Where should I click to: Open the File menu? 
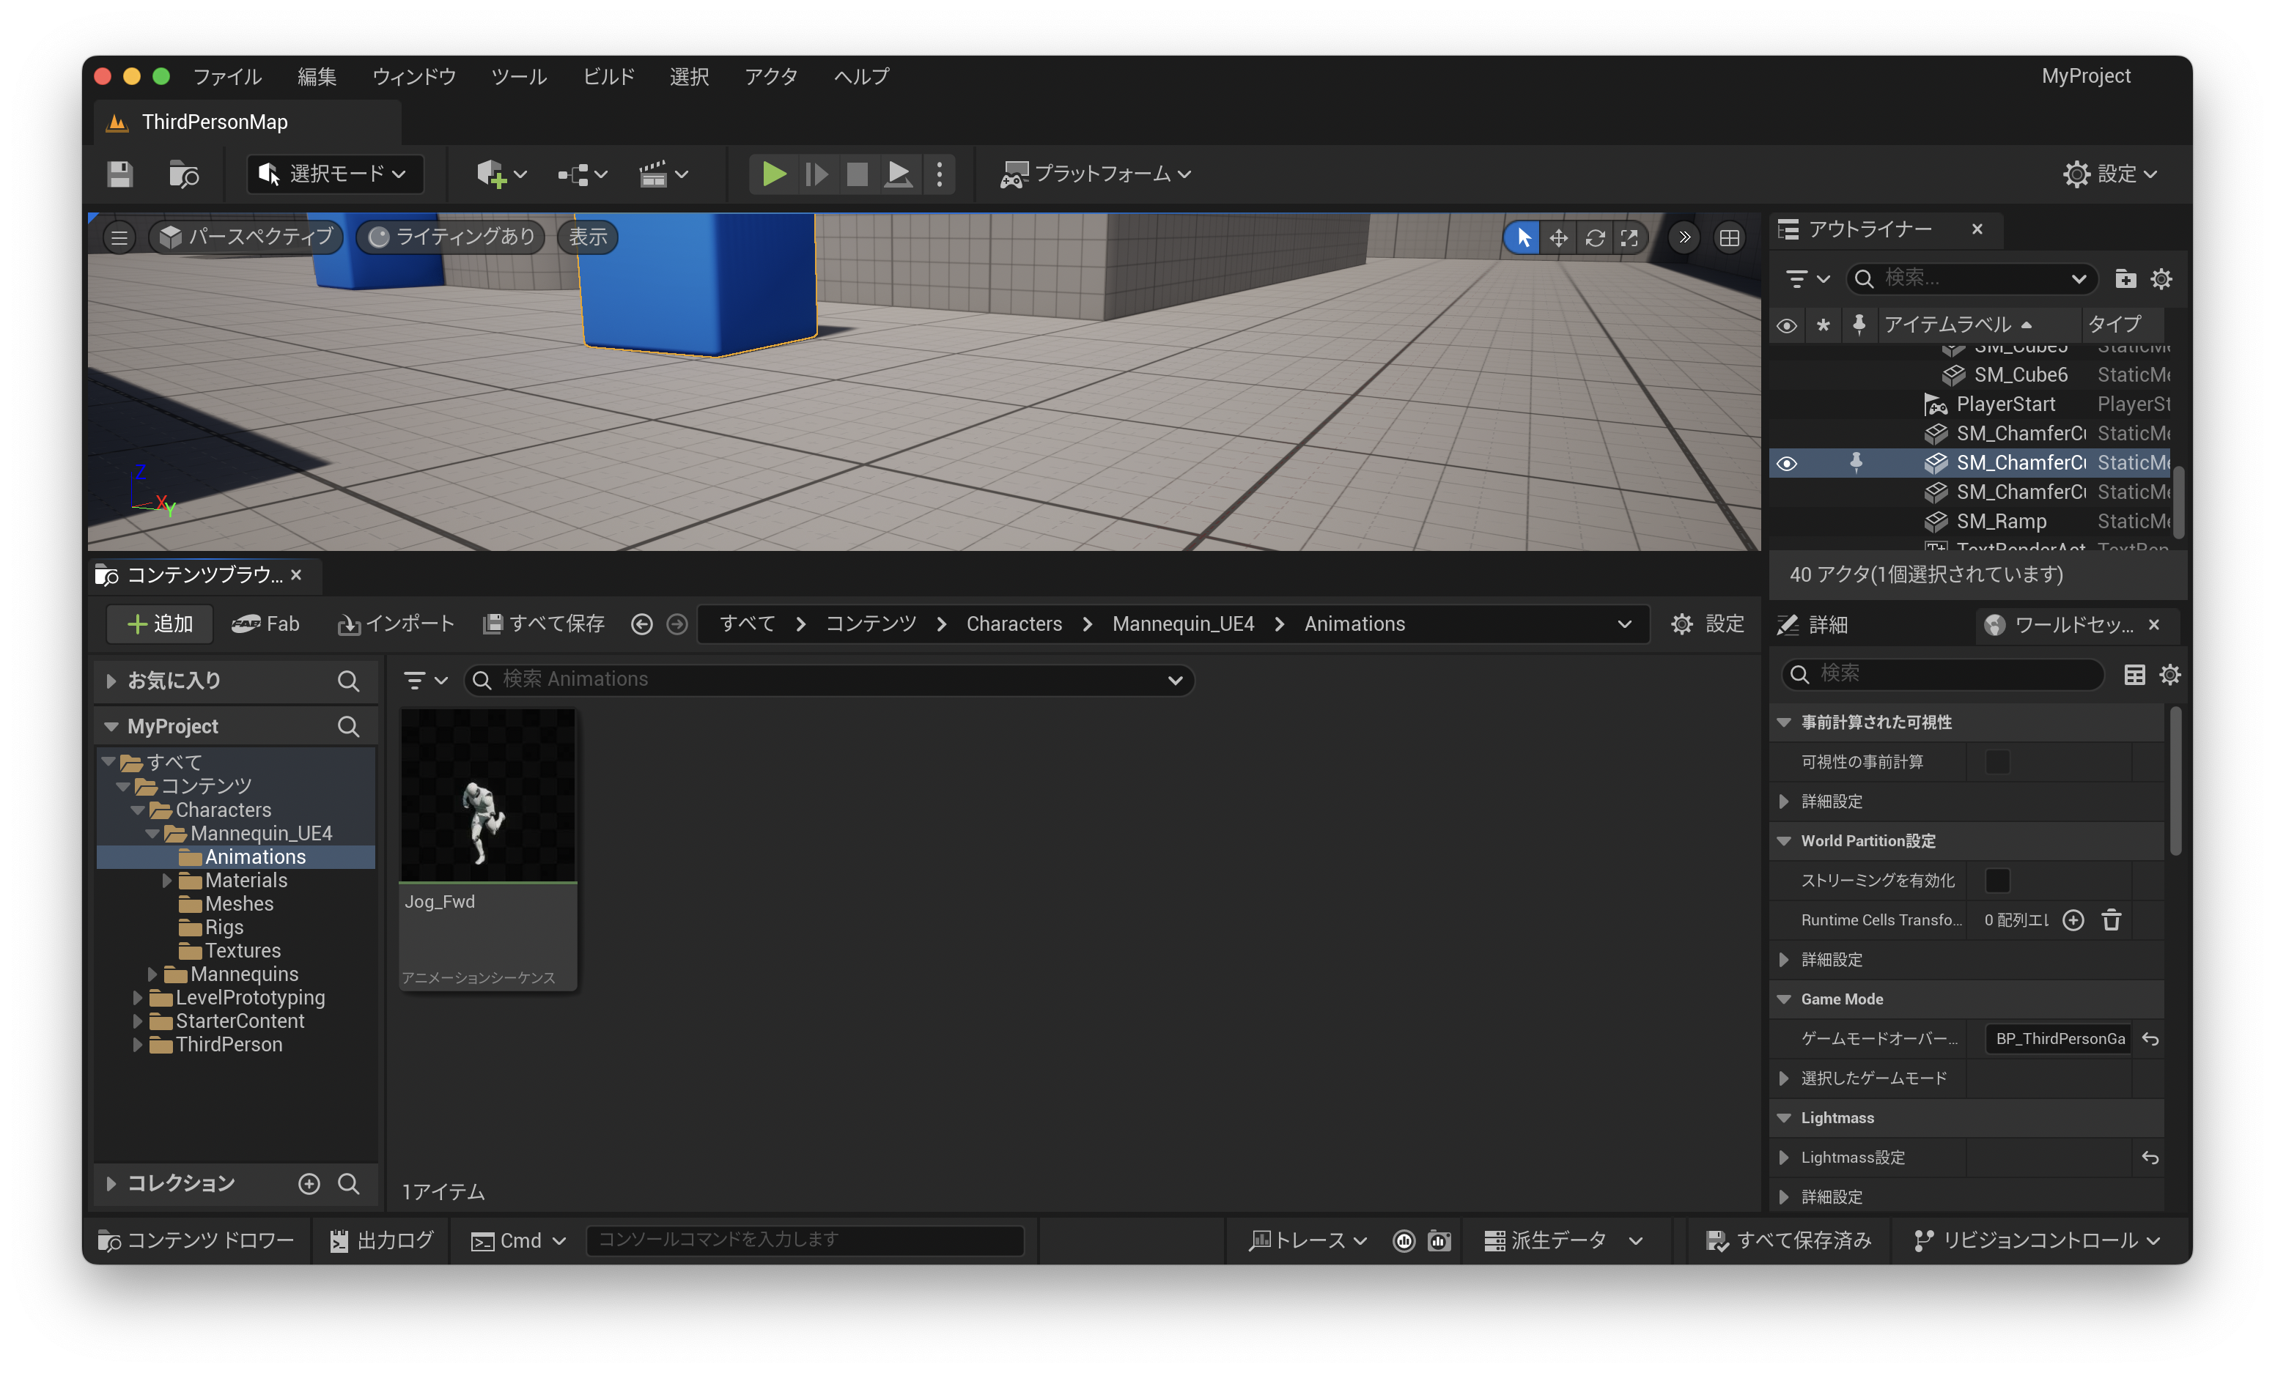(227, 75)
